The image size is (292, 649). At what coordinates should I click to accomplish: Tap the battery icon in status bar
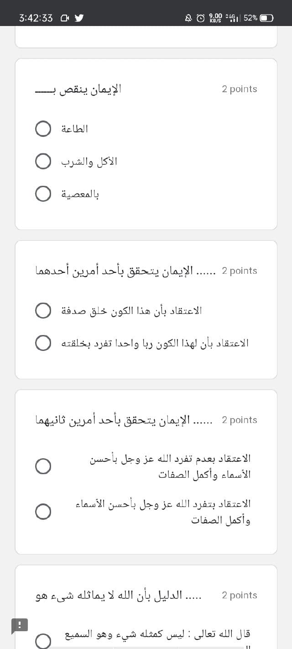266,18
